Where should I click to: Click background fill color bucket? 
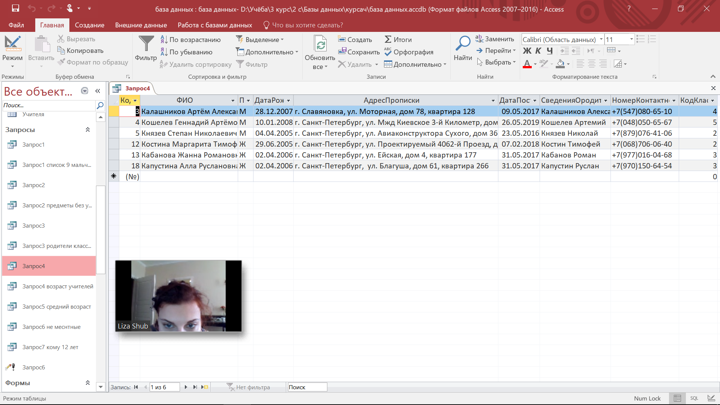(x=560, y=64)
